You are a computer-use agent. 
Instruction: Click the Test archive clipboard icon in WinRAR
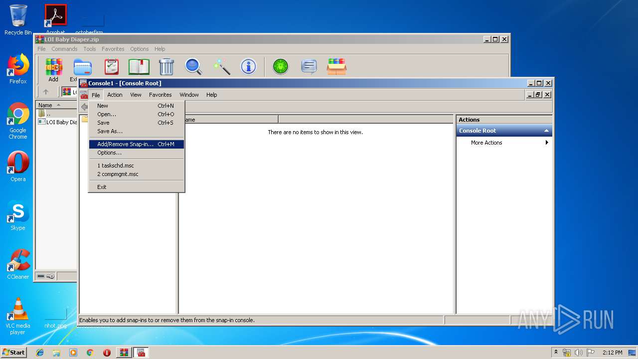click(112, 66)
